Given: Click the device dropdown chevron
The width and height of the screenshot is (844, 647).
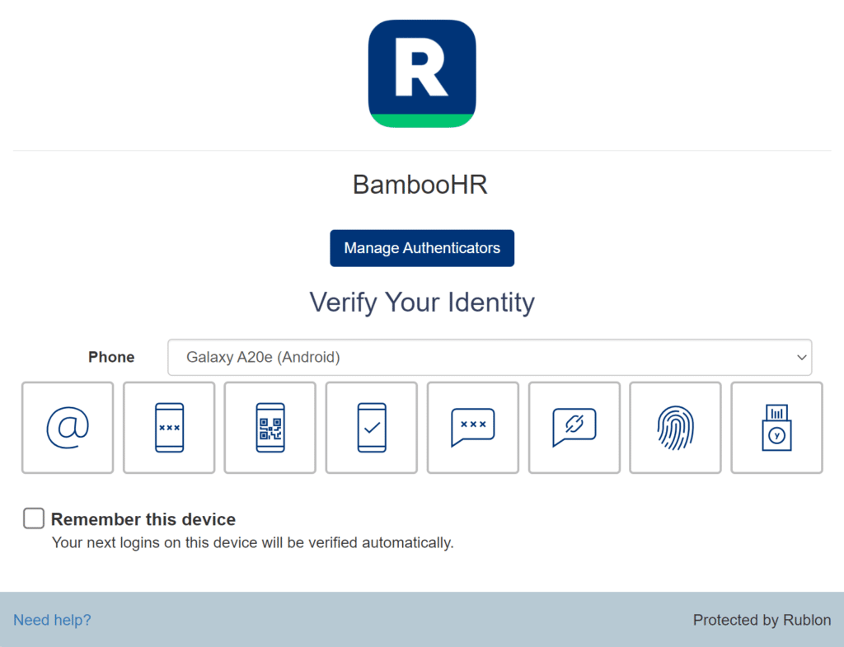Looking at the screenshot, I should [800, 357].
